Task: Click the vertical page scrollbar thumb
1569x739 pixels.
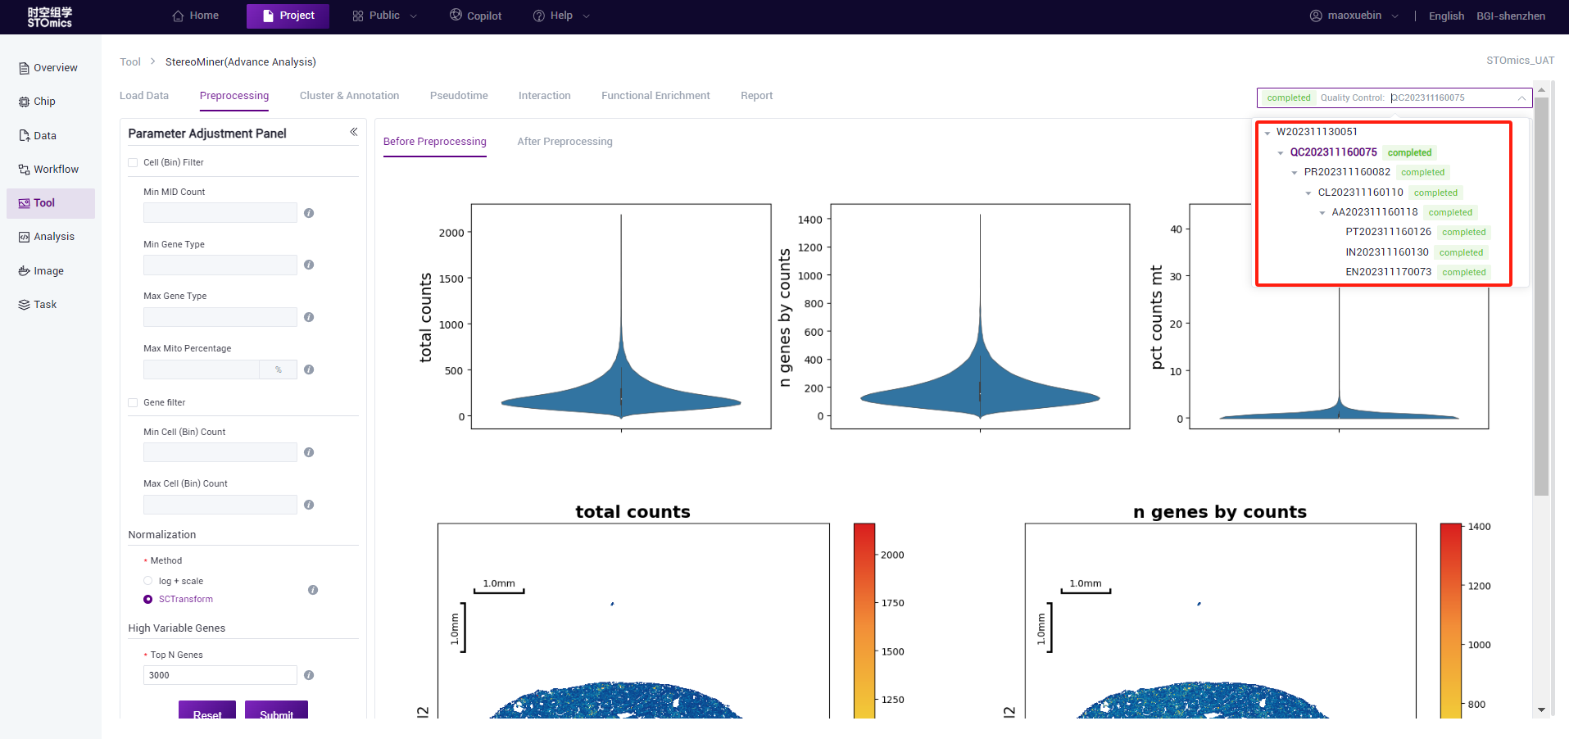Action: coord(1541,297)
